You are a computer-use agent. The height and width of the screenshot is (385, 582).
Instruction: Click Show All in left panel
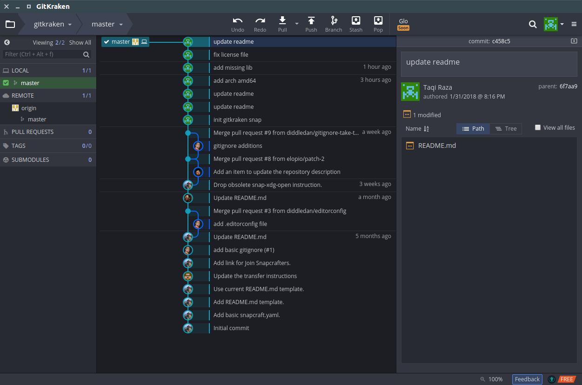80,42
